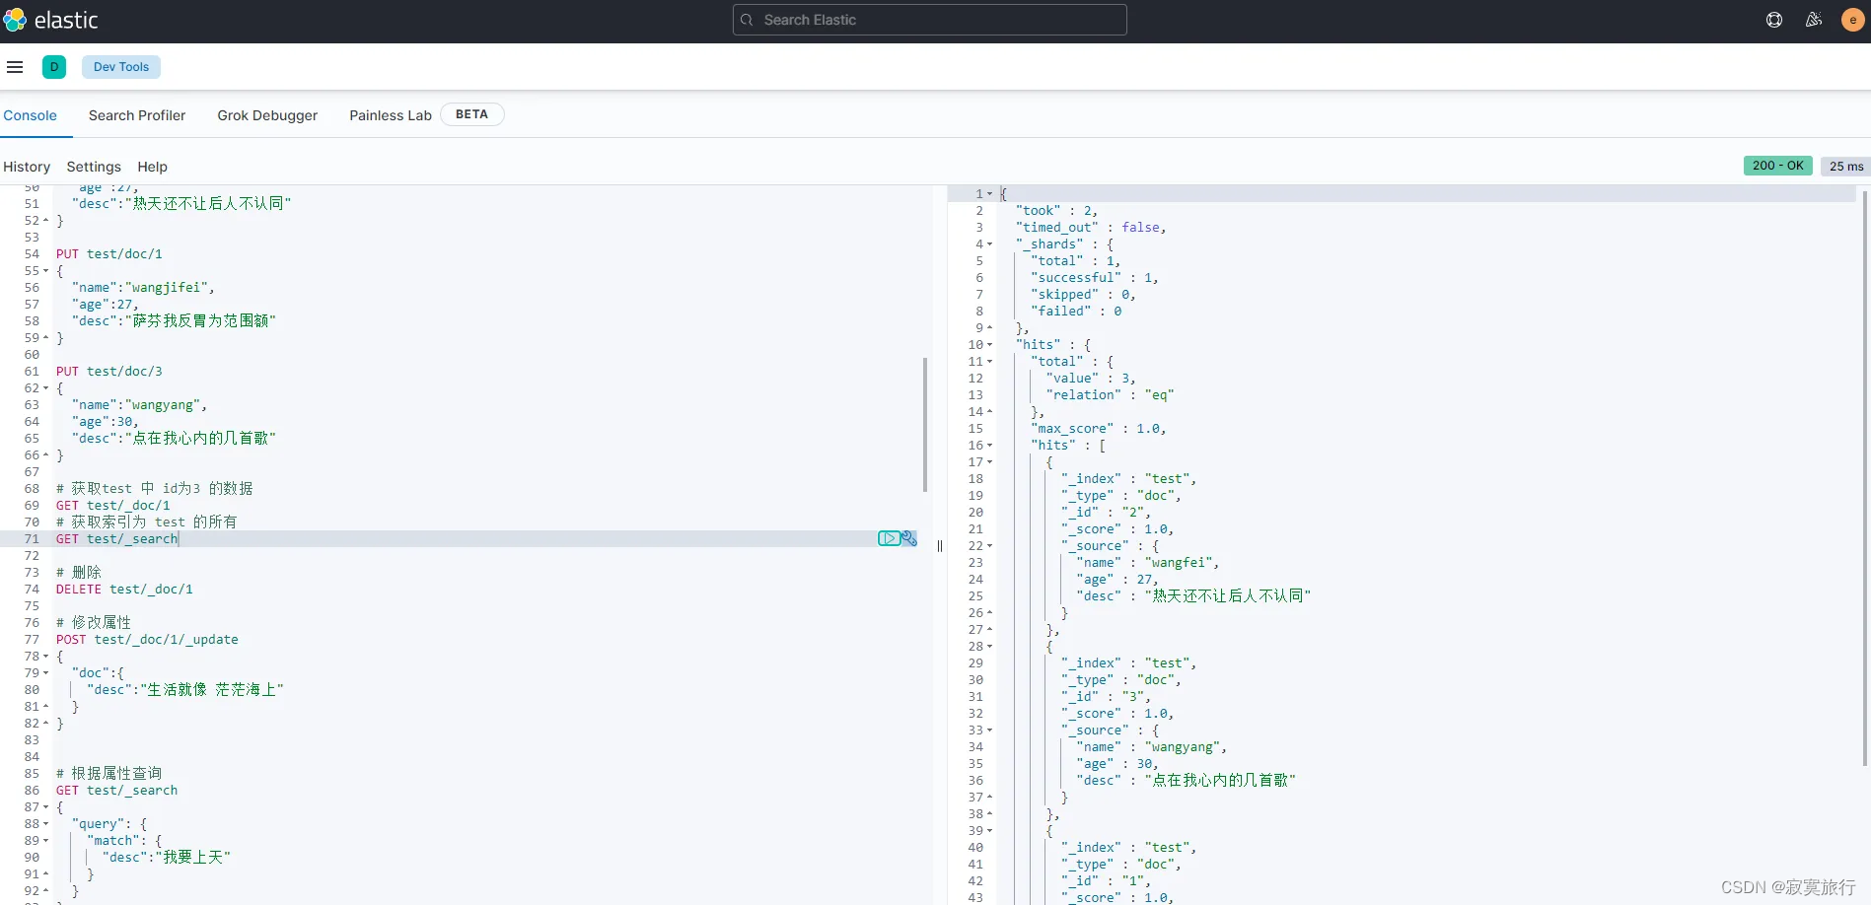The height and width of the screenshot is (905, 1871).
Task: Click the "name":"wangyang" editor line
Action: (139, 404)
